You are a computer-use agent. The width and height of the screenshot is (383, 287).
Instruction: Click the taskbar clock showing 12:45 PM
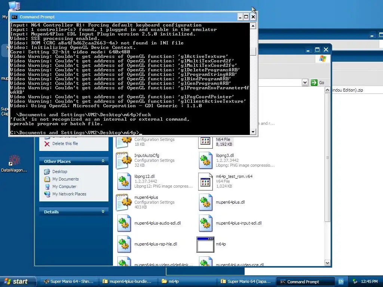tap(369, 282)
